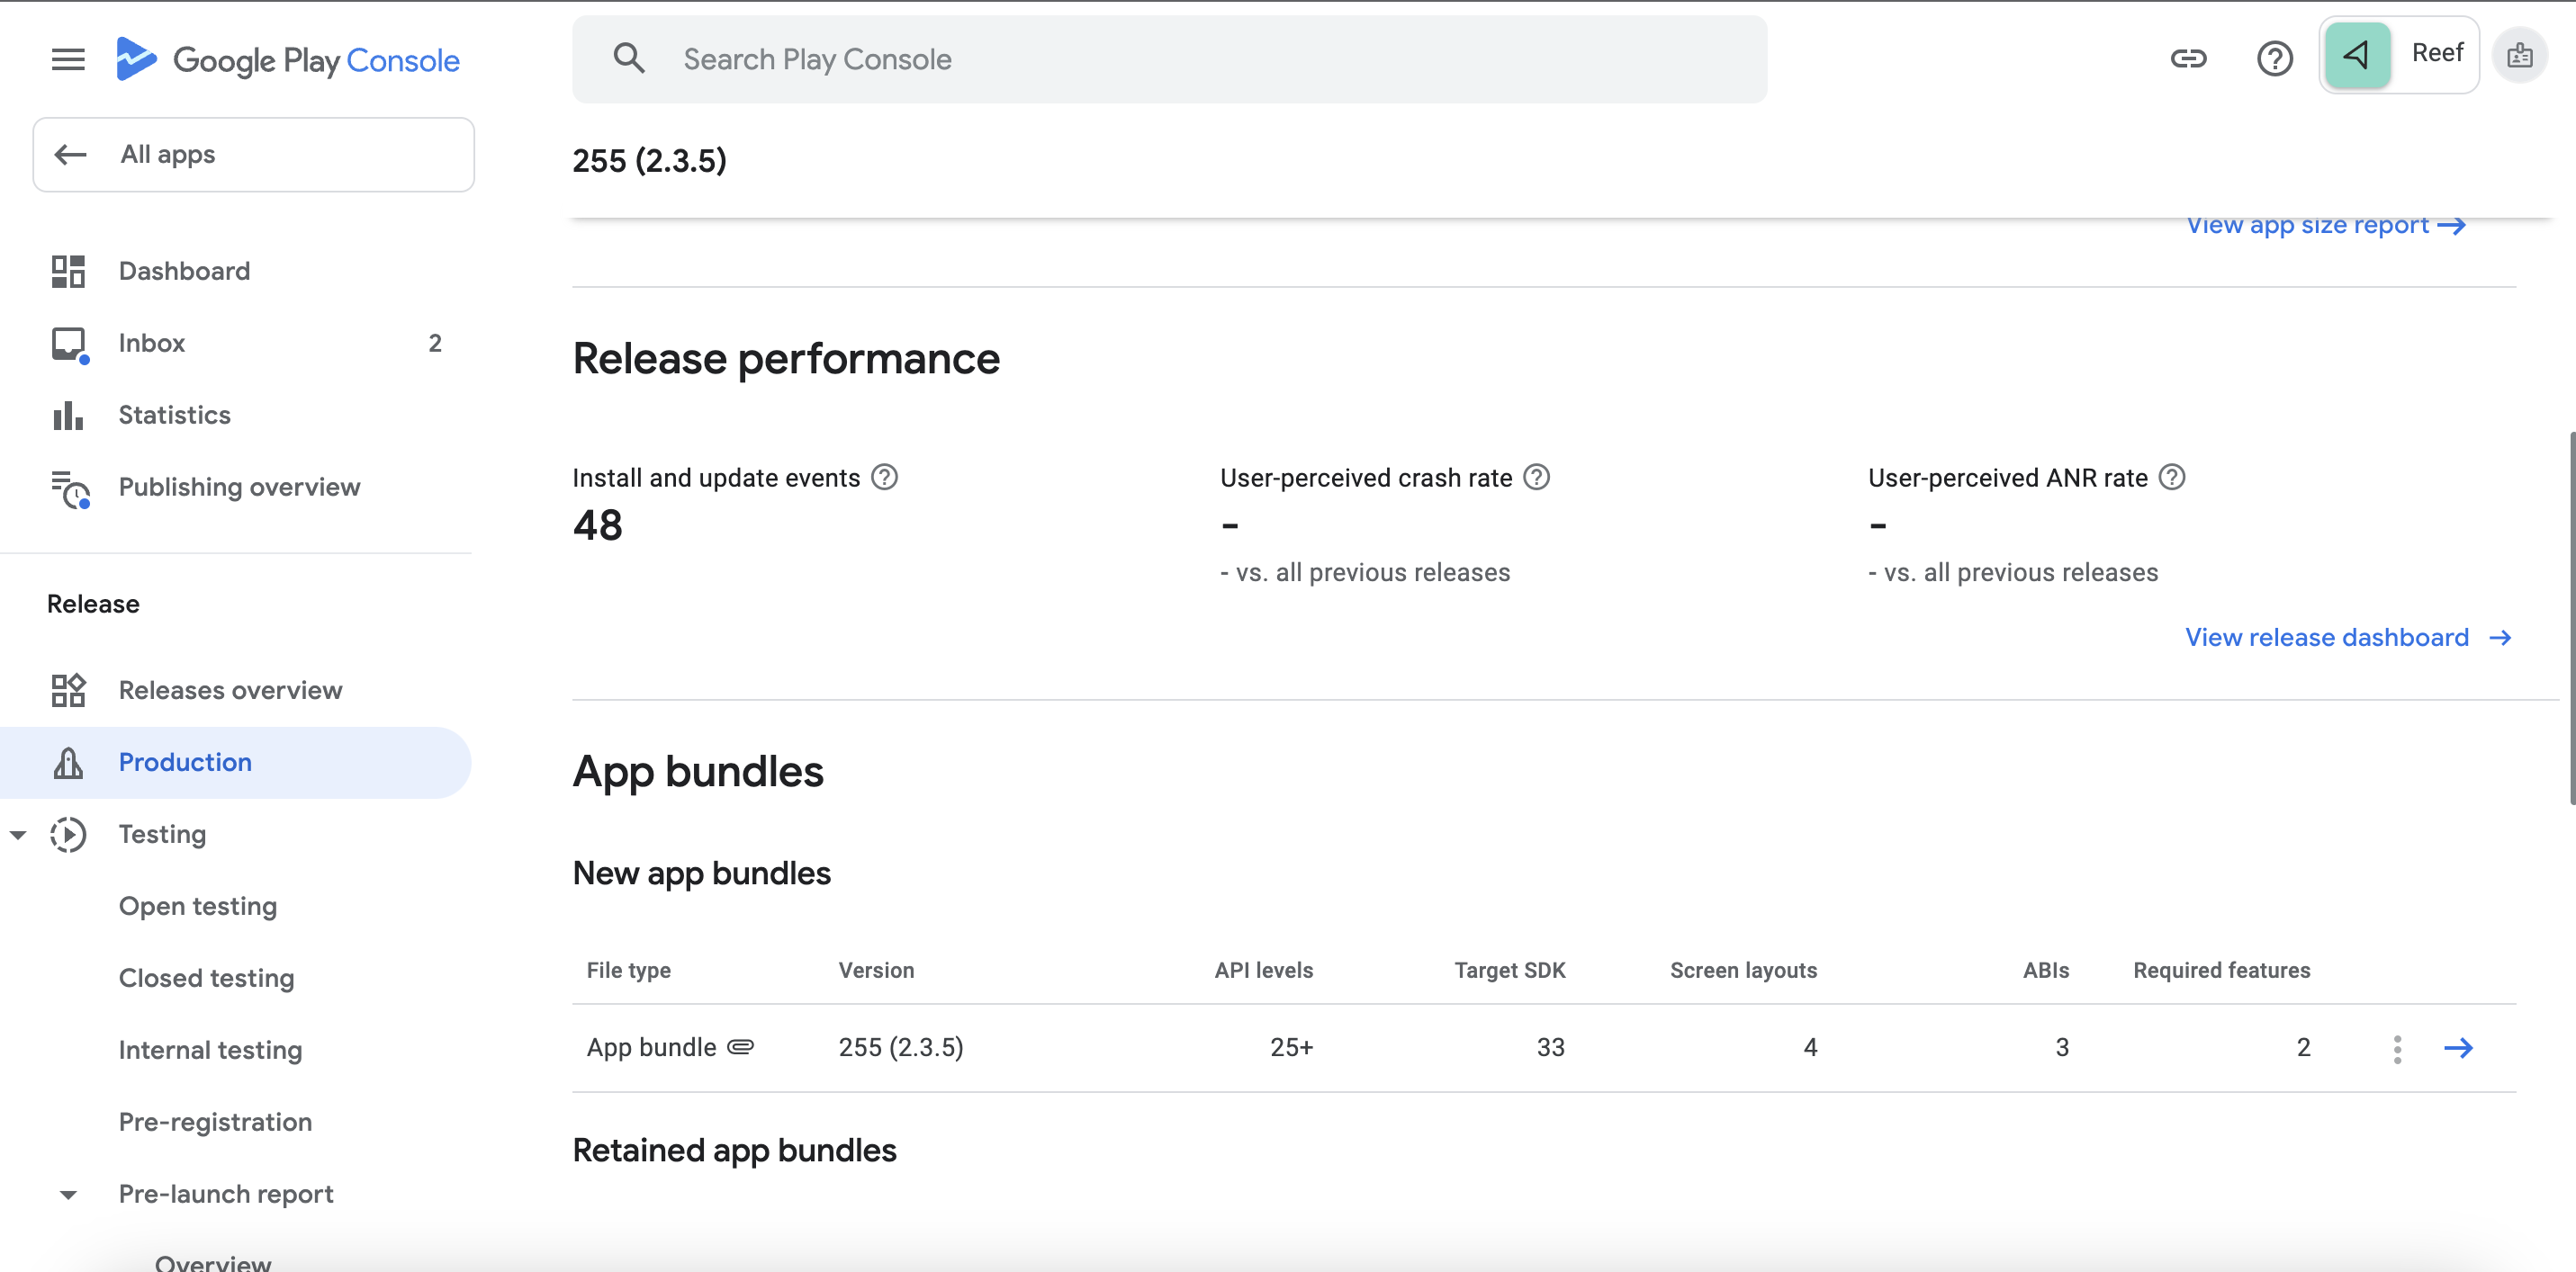Click version cell 255 (2.3.5) in table
The image size is (2576, 1272).
[x=901, y=1047]
